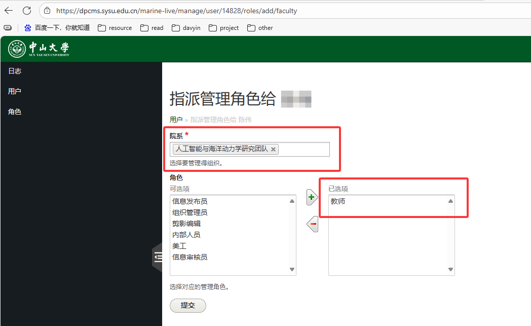This screenshot has width=531, height=326.
Task: Expand the davyin bookmarks folder
Action: coord(186,28)
